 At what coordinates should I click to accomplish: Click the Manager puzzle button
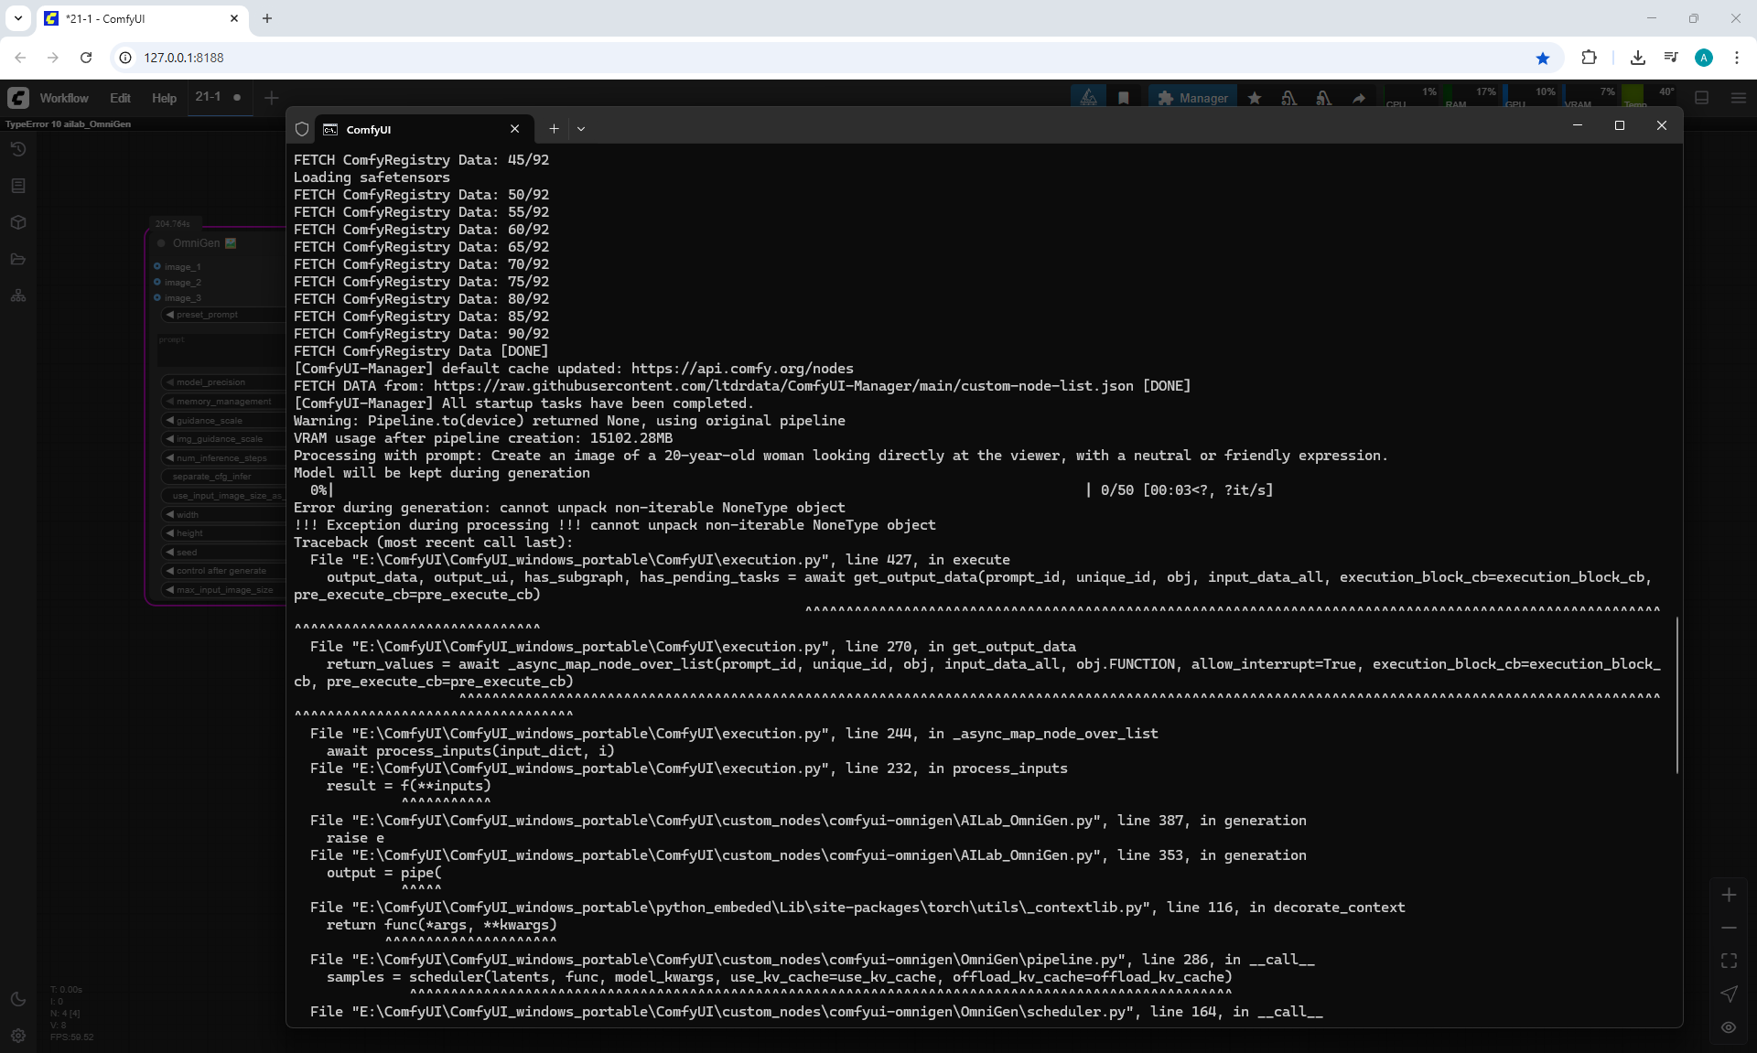pyautogui.click(x=1192, y=98)
